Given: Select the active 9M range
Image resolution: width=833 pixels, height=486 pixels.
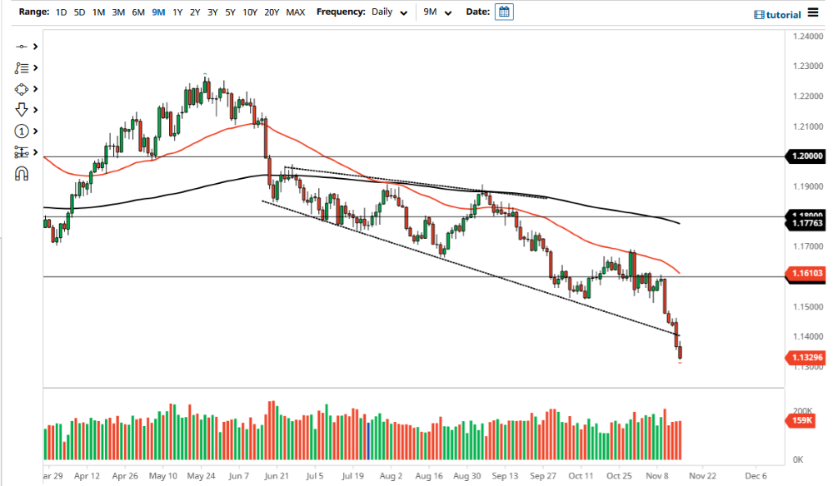Looking at the screenshot, I should point(158,12).
